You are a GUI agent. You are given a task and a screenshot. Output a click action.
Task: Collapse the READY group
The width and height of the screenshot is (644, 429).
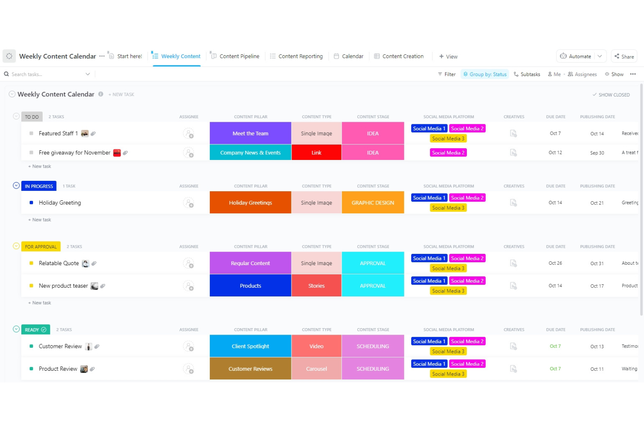click(16, 329)
